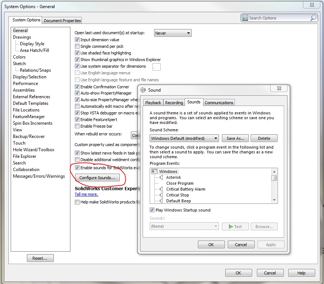
Task: Open the startup document dropdown set to Never
Action: (x=173, y=33)
